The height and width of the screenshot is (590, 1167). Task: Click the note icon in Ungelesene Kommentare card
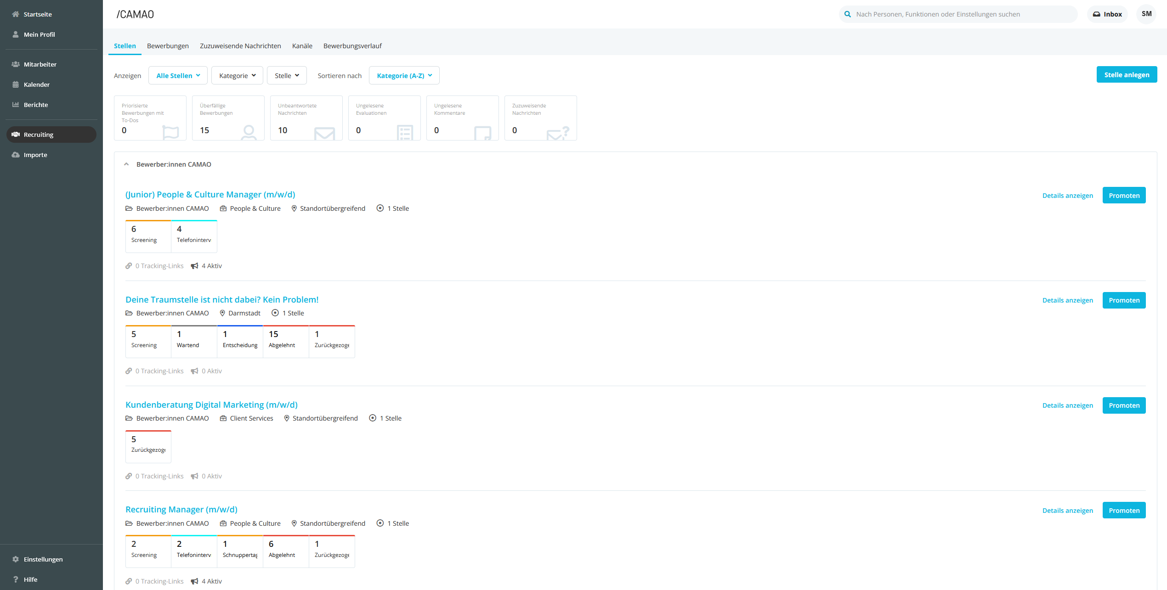click(483, 133)
